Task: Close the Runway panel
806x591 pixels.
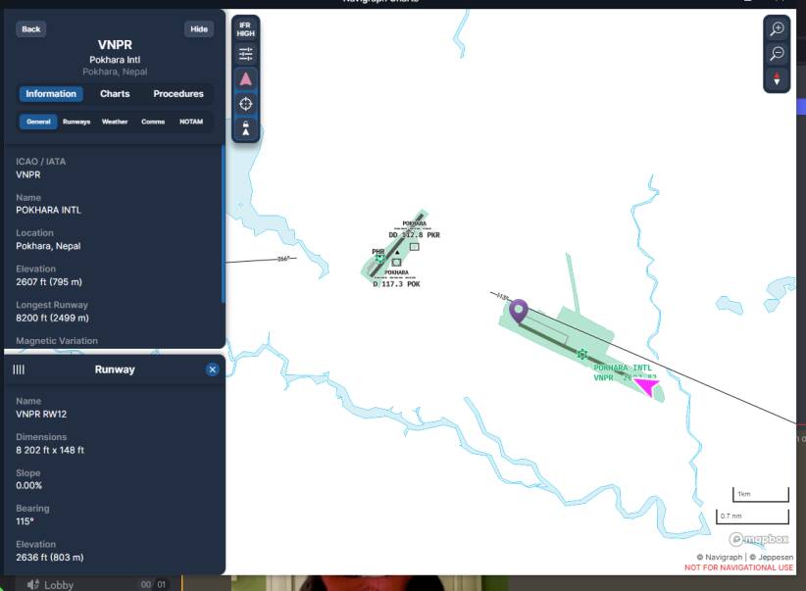Action: click(213, 369)
